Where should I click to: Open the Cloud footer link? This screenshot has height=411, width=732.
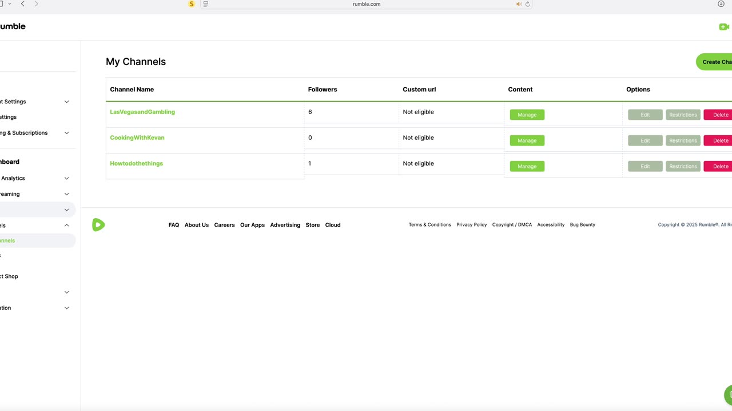coord(333,225)
